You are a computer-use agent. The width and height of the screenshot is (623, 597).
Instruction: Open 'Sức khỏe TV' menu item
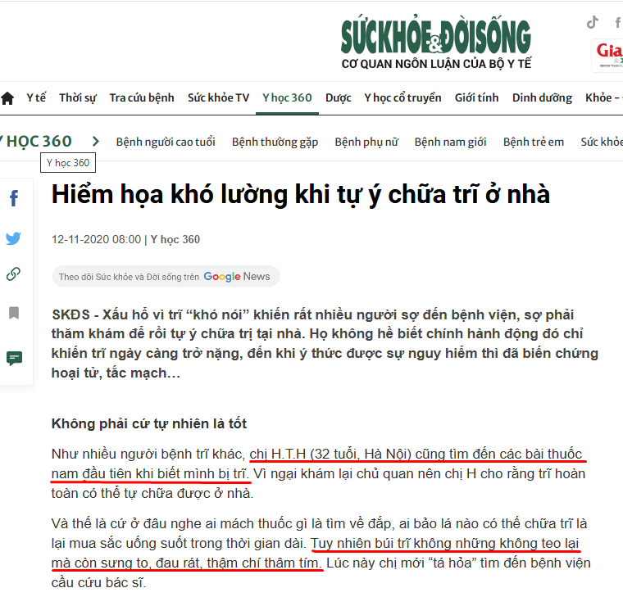pos(219,97)
